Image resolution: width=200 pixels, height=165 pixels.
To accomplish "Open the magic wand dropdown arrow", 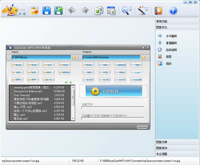I will (147, 10).
